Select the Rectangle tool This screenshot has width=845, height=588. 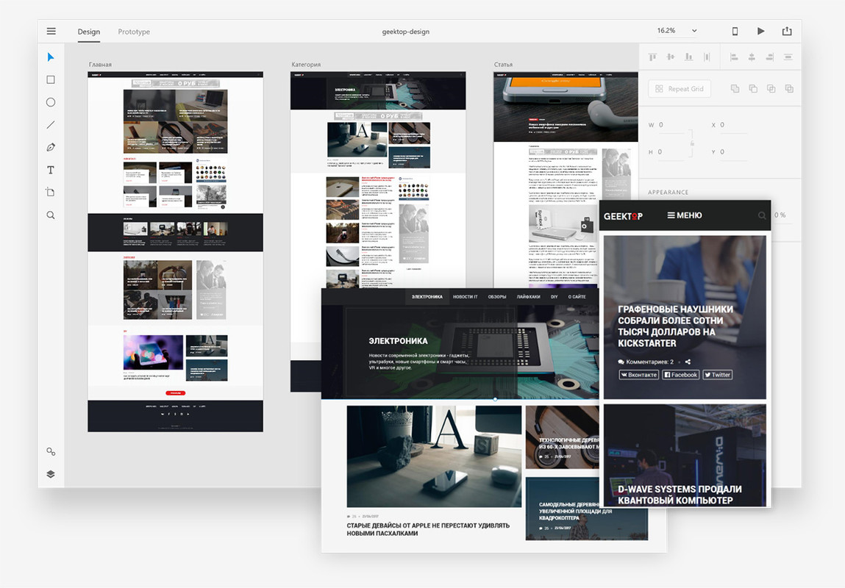(51, 79)
